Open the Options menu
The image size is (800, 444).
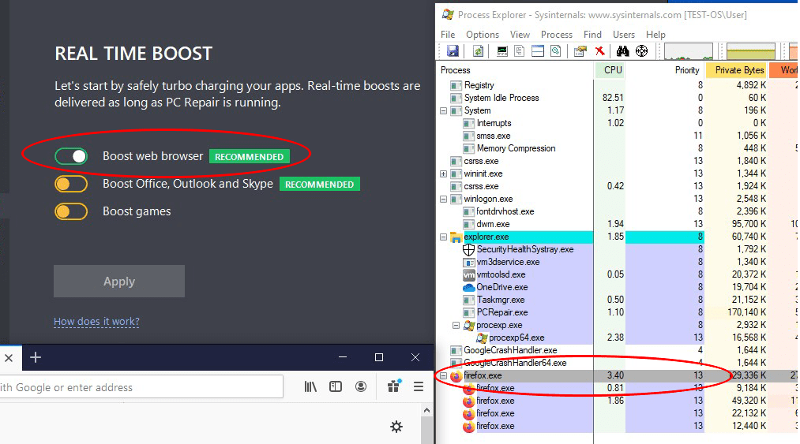point(483,35)
